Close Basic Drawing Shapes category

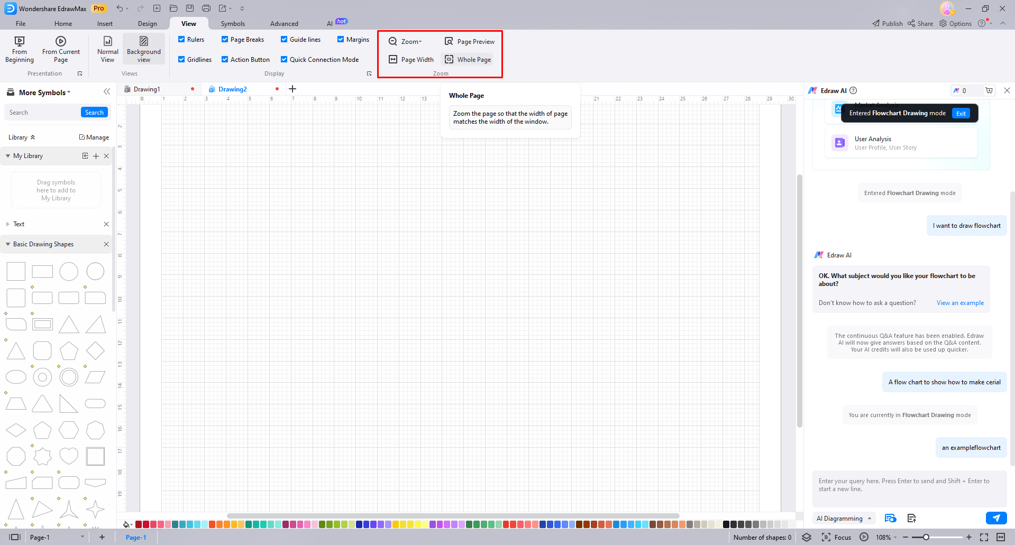point(106,244)
